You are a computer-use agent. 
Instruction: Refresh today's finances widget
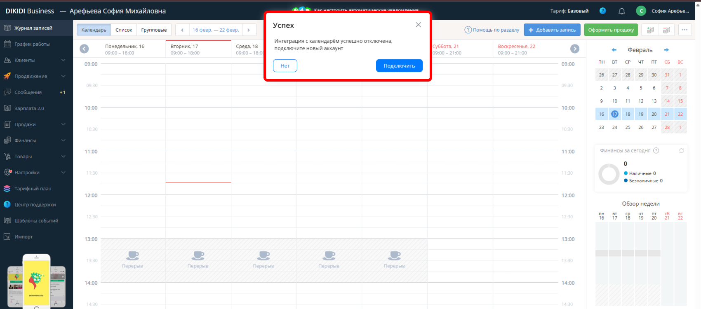click(x=681, y=151)
